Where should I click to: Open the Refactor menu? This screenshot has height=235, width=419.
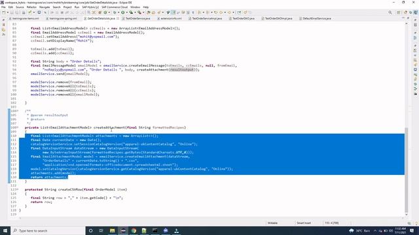pyautogui.click(x=31, y=7)
